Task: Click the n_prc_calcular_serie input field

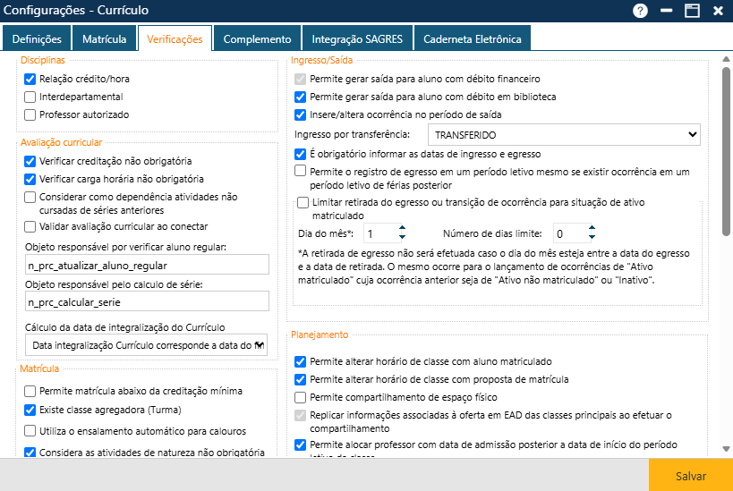Action: click(147, 301)
